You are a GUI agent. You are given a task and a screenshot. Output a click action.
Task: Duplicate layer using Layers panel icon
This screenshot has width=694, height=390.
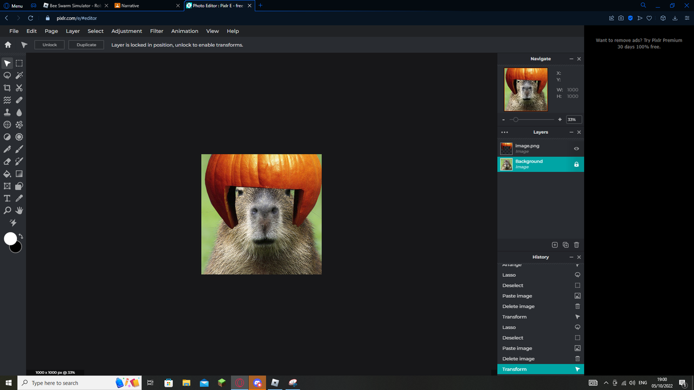pyautogui.click(x=566, y=245)
